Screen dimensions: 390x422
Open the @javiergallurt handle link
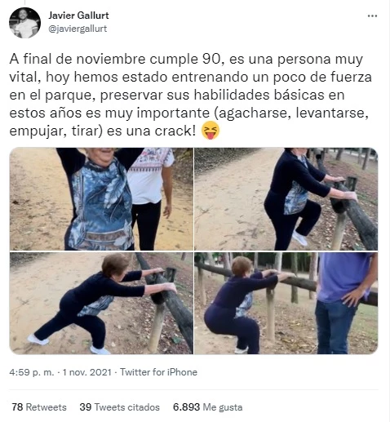point(78,29)
